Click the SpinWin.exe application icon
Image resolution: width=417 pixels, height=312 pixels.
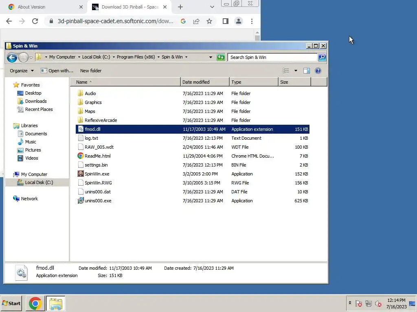click(81, 174)
